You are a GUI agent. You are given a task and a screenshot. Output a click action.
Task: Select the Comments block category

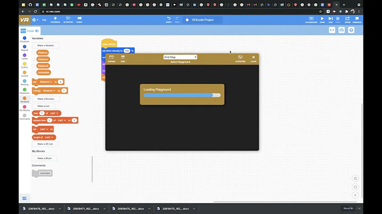pos(24,117)
